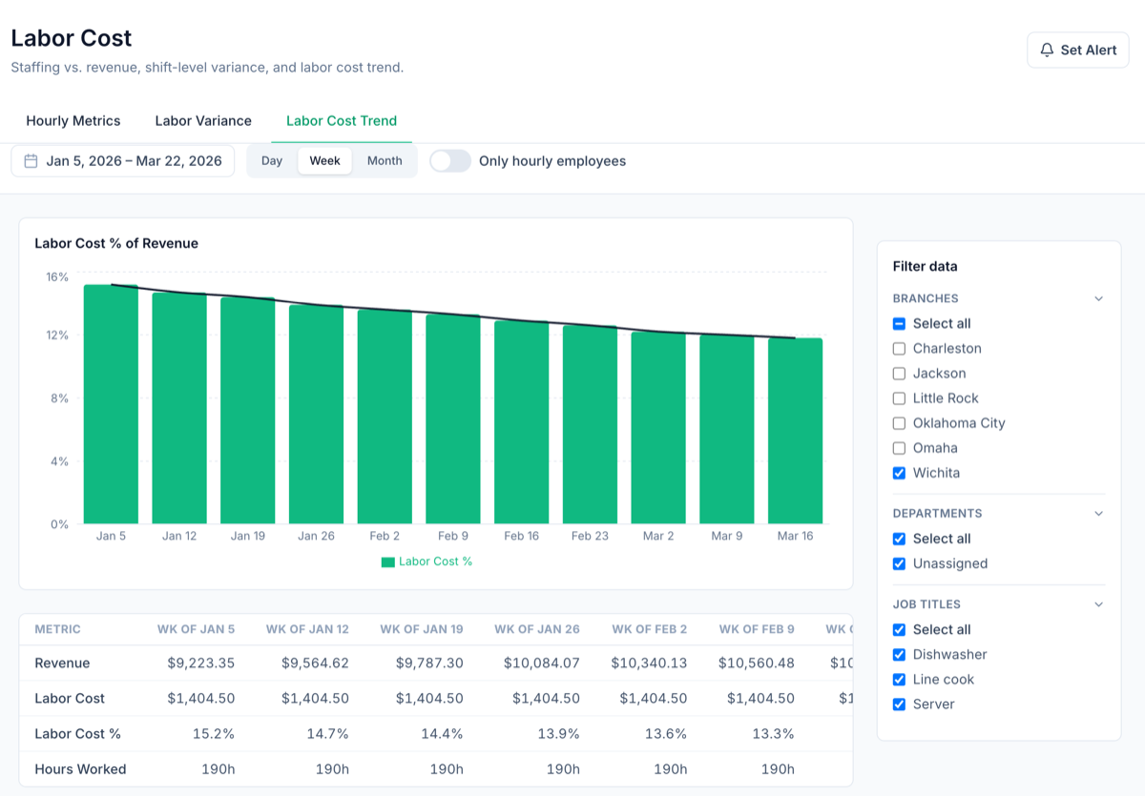Screen dimensions: 1145x796
Task: Click the Feb 2 bar in chart
Action: pos(385,417)
